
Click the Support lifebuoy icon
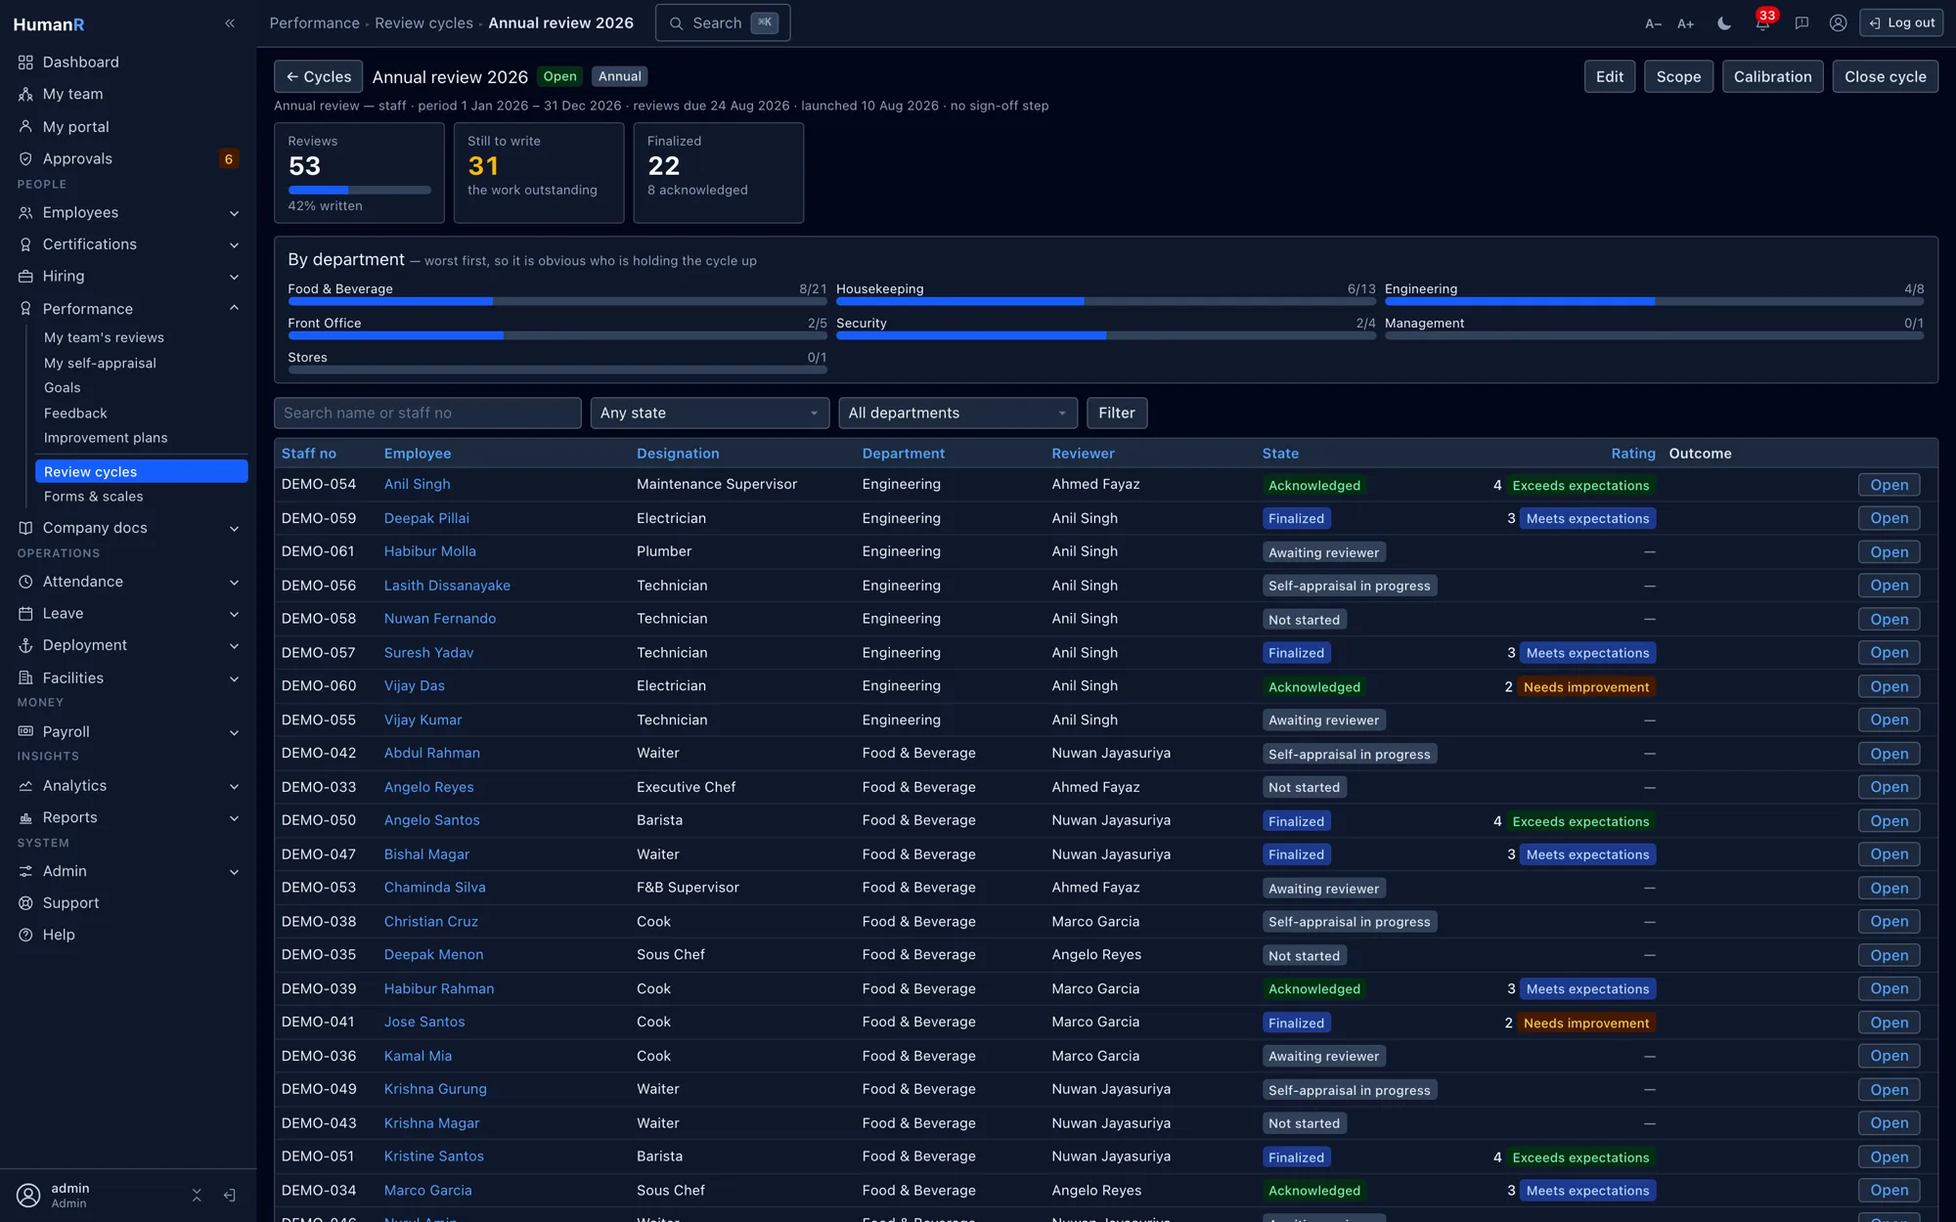click(x=25, y=903)
